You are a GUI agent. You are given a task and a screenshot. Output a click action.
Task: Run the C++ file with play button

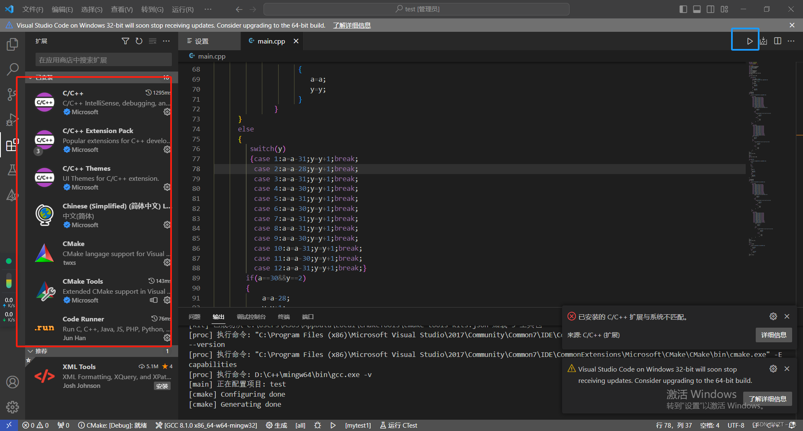pos(749,41)
